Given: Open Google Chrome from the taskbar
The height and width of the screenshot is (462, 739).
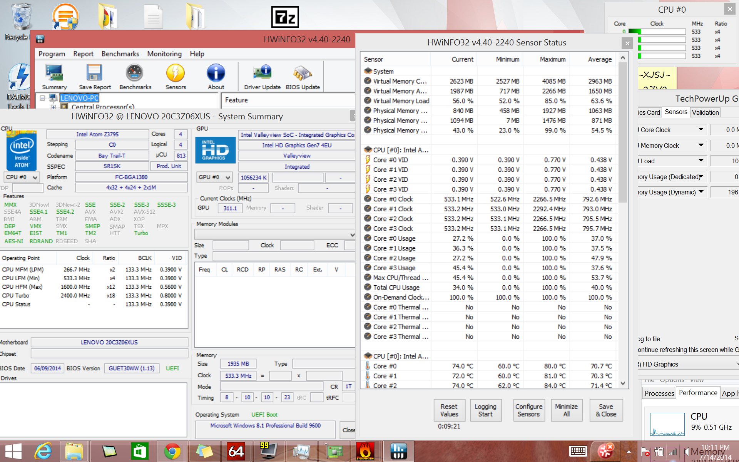Looking at the screenshot, I should pos(172,451).
